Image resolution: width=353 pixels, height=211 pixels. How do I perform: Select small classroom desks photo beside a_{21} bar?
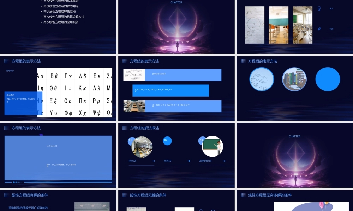click(x=134, y=106)
